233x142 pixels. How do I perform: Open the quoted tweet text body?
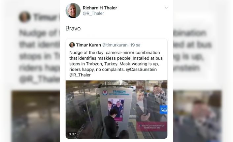[116, 64]
